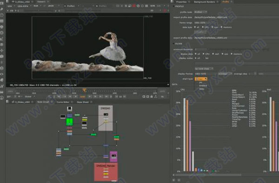Image resolution: width=279 pixels, height=183 pixels.
Task: Switch to the Dope Sheet tab
Action: (83, 102)
